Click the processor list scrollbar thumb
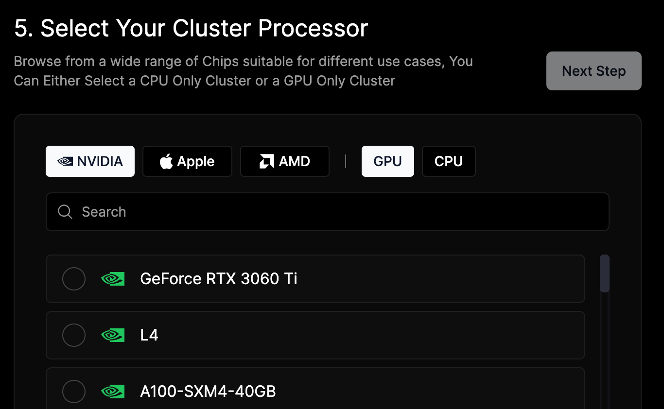This screenshot has width=664, height=409. (x=605, y=273)
